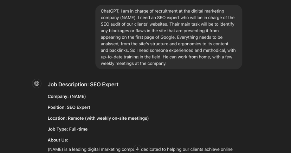The height and width of the screenshot is (153, 291).
Task: Click '(NAME)' inside the user message bubble
Action: 128,18
